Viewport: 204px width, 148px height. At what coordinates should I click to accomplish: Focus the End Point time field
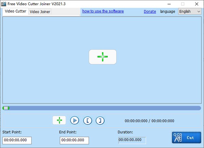coord(74,140)
